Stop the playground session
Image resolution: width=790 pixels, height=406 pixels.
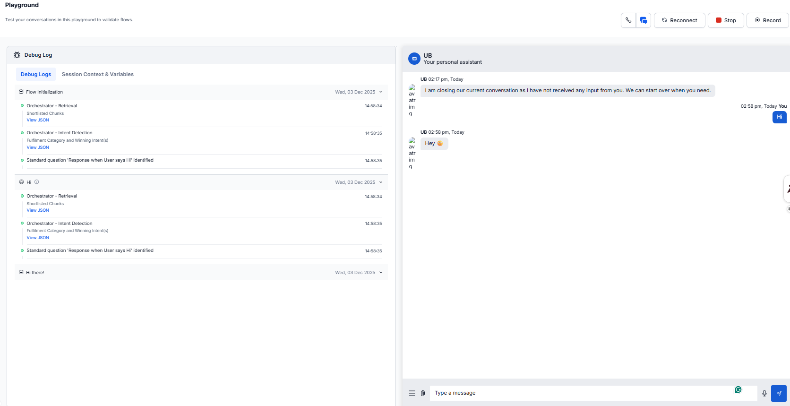(x=726, y=20)
